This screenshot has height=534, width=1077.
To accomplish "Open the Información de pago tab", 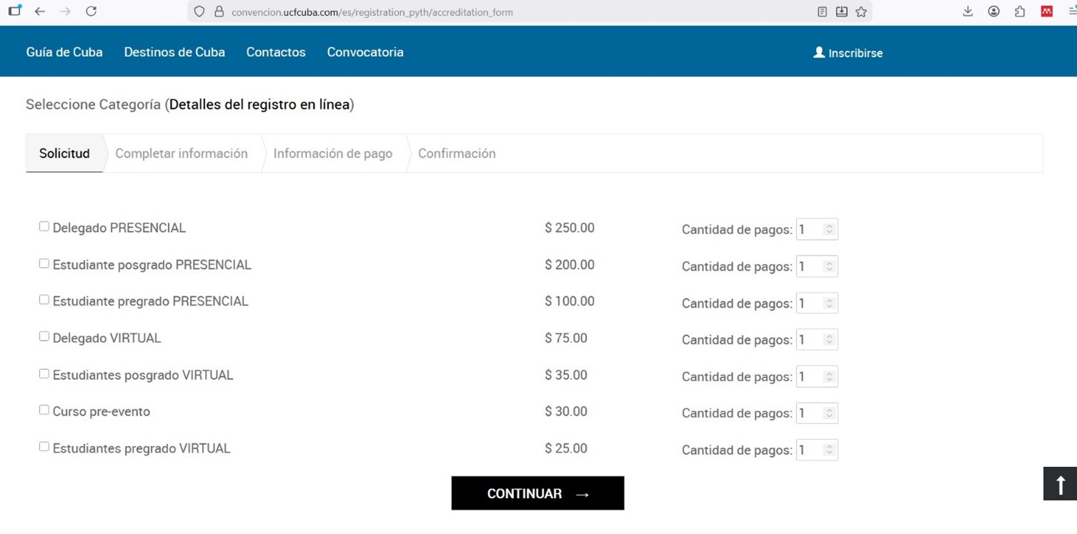I will point(333,153).
